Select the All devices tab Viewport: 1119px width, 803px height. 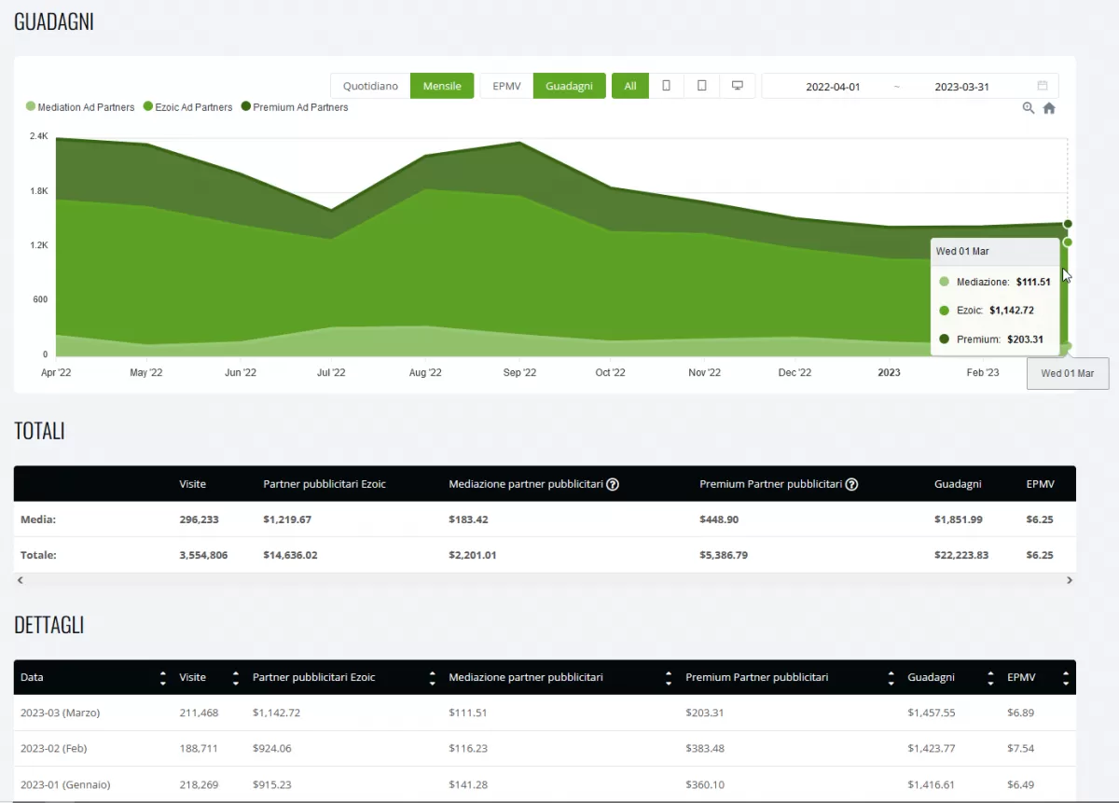[x=630, y=86]
